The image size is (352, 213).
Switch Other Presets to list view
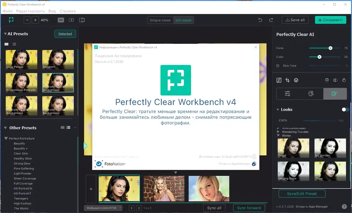[x=68, y=128]
